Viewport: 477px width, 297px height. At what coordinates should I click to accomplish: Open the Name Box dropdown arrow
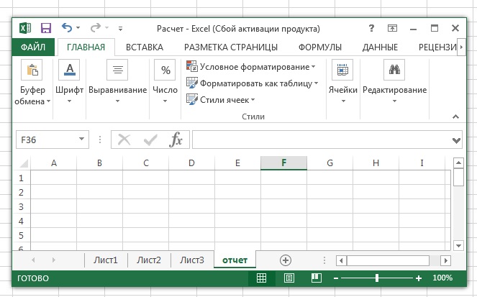pyautogui.click(x=81, y=140)
